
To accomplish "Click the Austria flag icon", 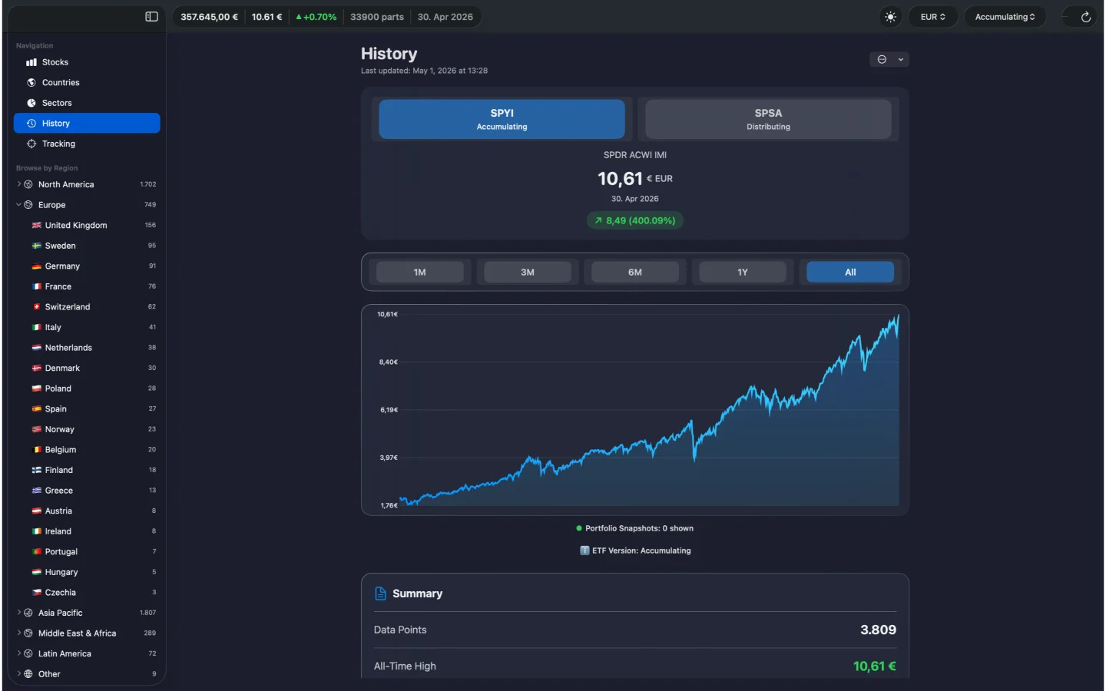I will pyautogui.click(x=36, y=511).
